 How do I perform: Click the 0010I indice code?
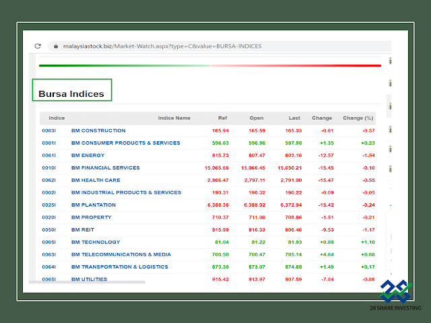(x=49, y=168)
